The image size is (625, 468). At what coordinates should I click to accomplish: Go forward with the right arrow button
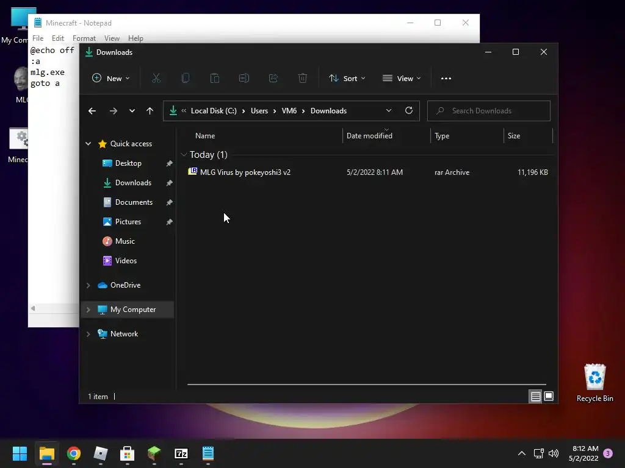[113, 111]
